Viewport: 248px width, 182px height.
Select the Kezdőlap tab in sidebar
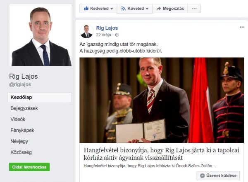[x=39, y=97]
